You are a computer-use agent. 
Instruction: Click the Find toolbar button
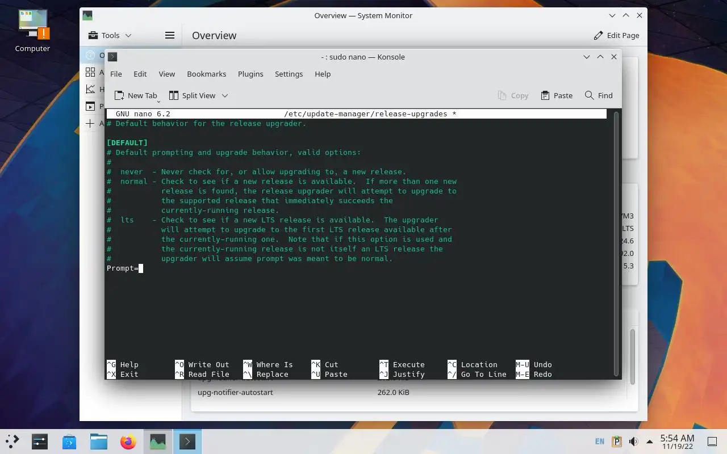599,95
